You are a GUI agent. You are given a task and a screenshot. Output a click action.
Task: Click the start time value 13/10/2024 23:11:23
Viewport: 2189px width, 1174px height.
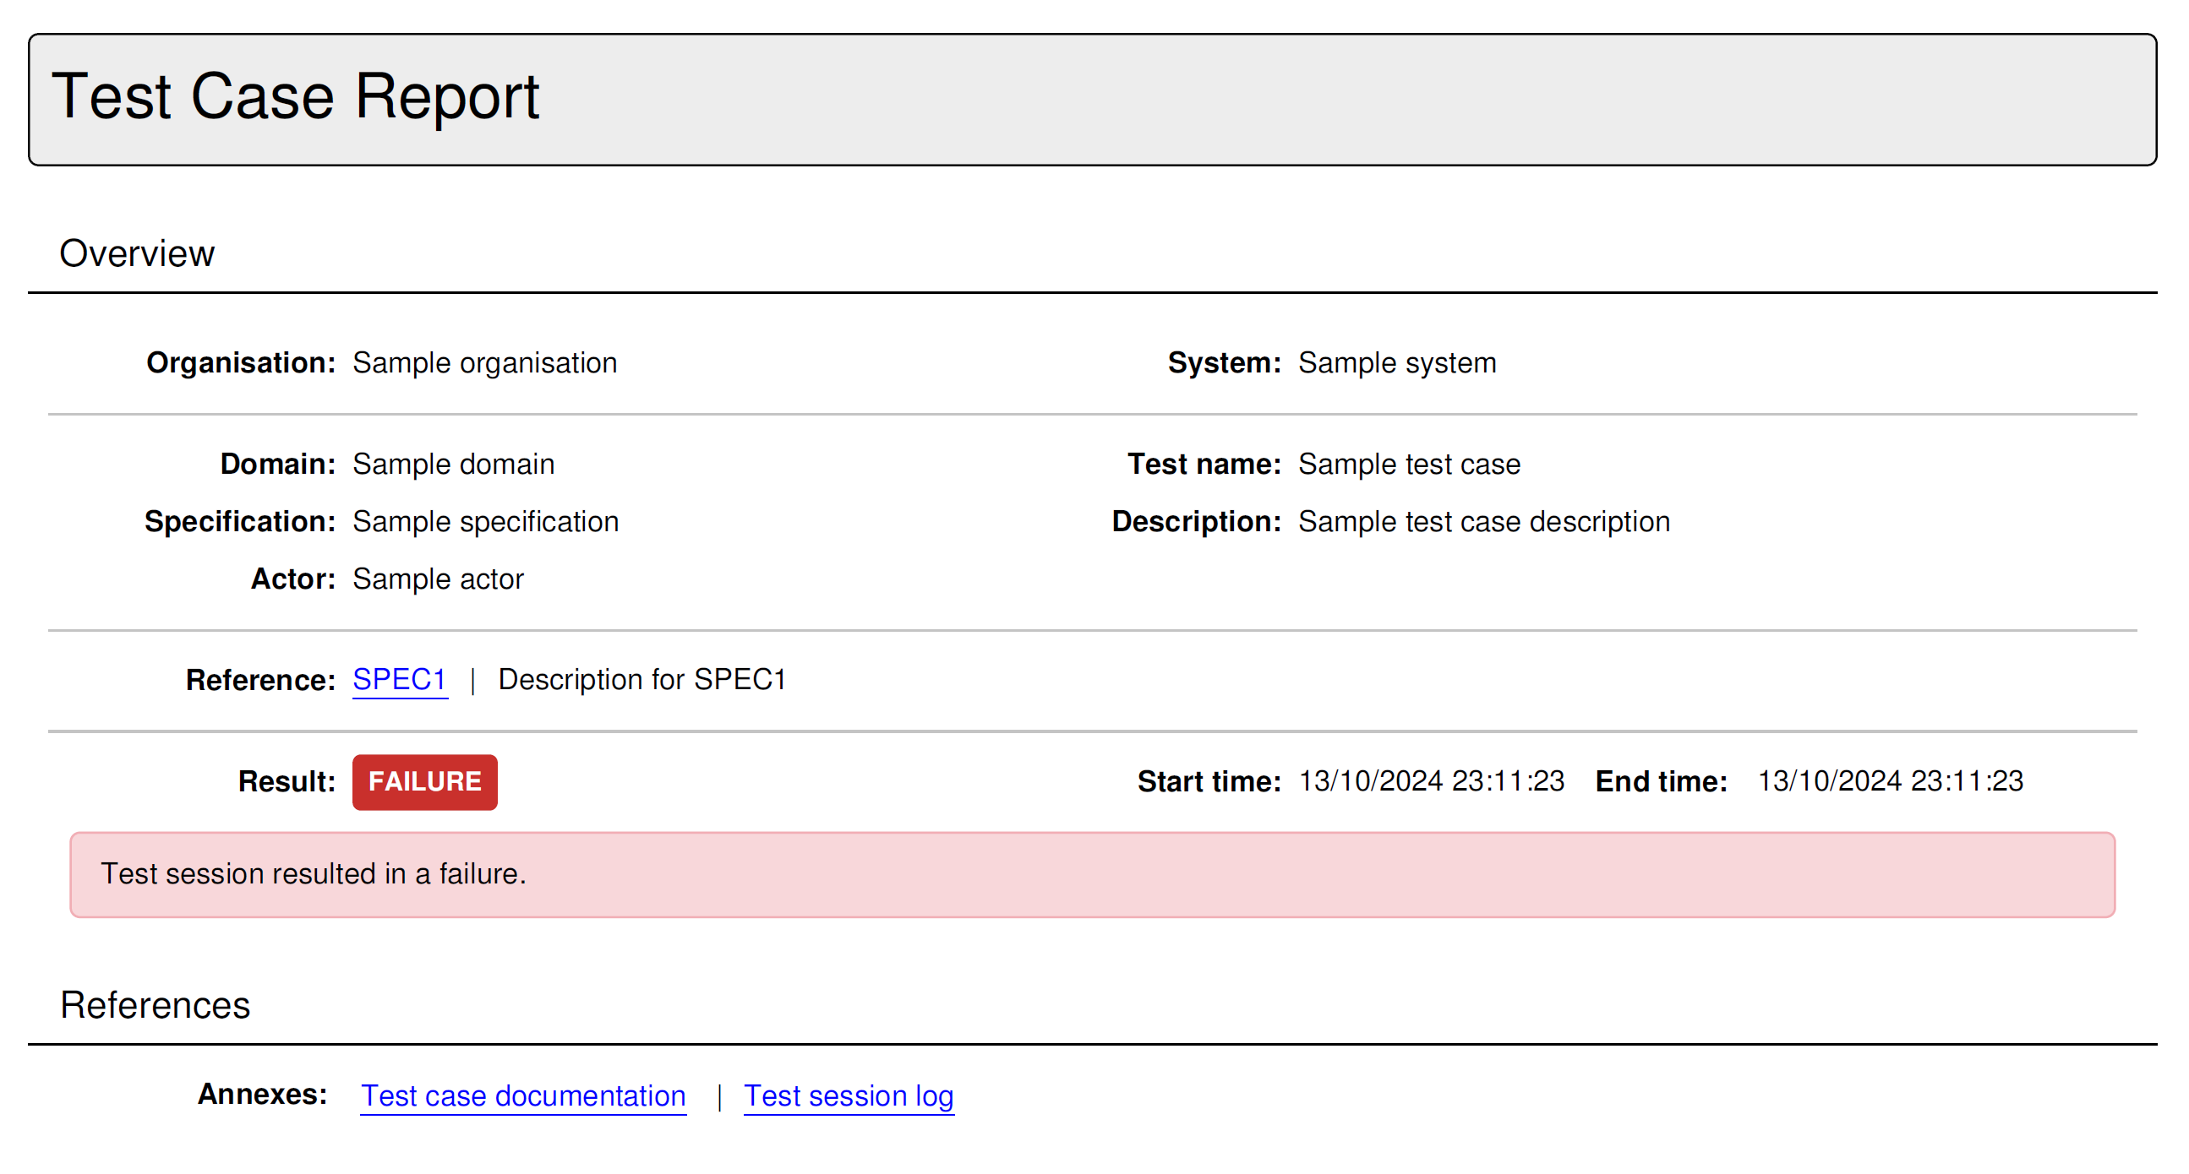coord(1432,780)
